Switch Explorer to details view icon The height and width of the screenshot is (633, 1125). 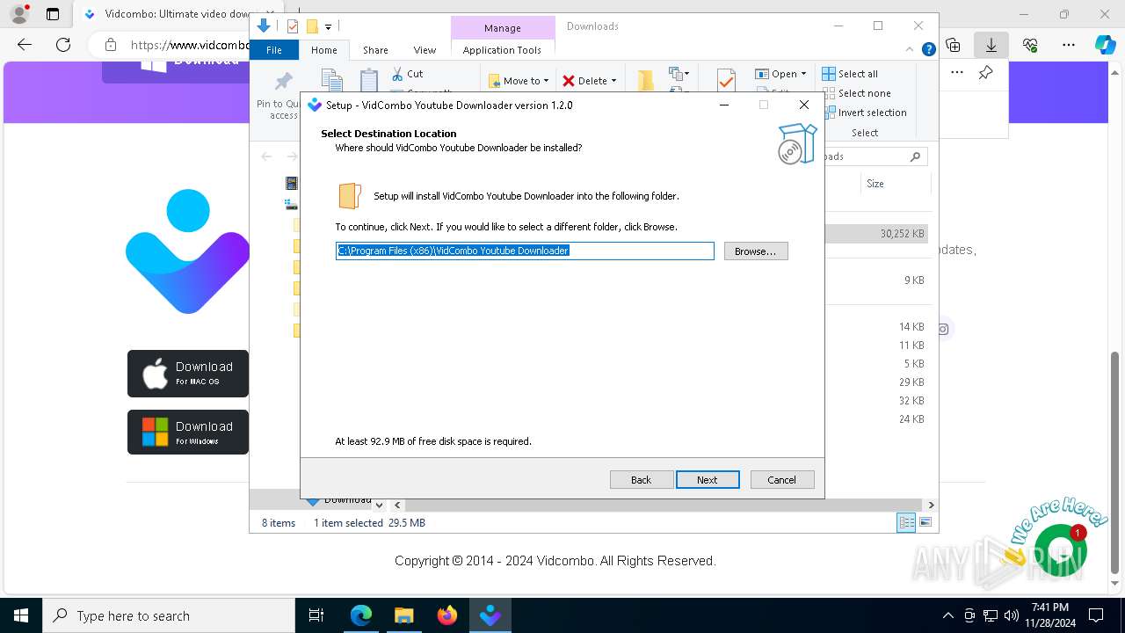(x=905, y=522)
